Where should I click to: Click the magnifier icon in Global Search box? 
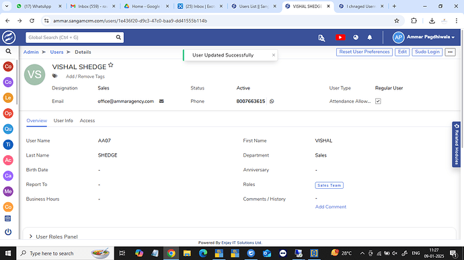coord(118,37)
